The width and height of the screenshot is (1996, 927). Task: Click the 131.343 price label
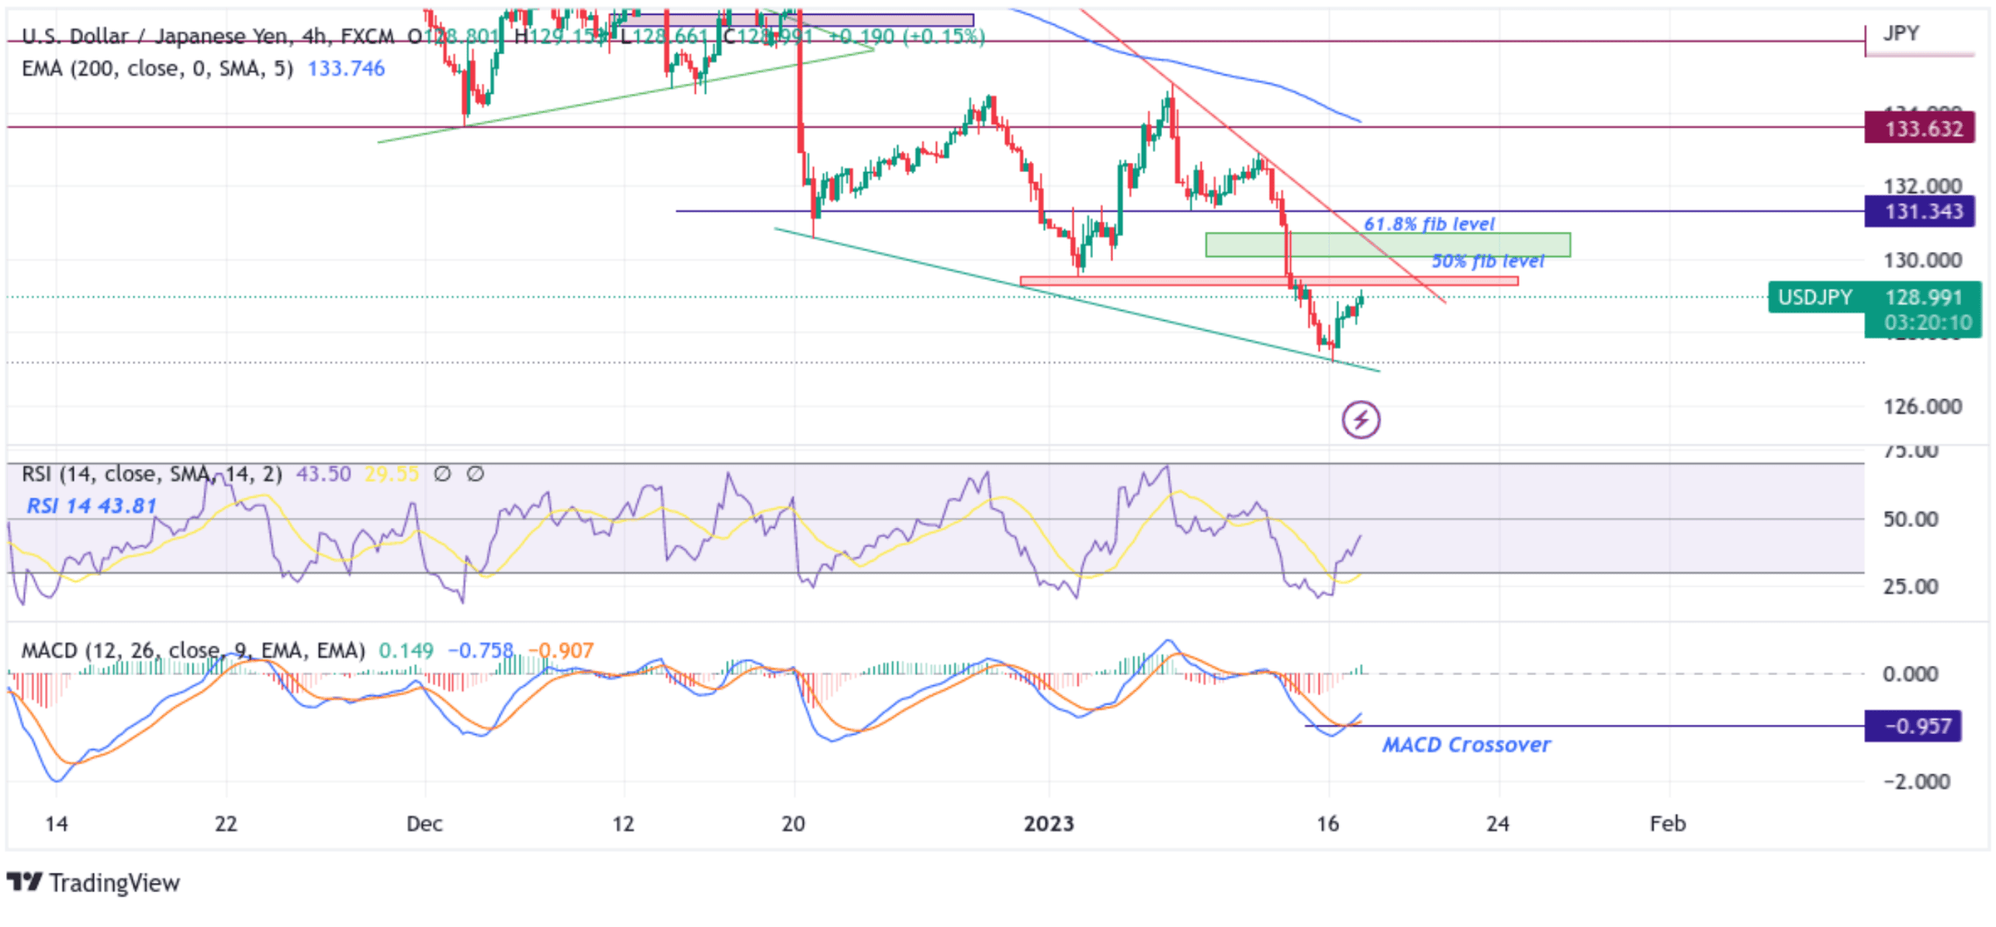pyautogui.click(x=1918, y=211)
